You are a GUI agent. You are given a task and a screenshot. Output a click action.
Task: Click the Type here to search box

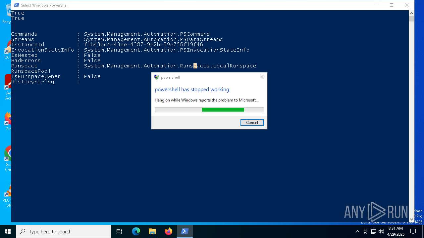pos(64,231)
